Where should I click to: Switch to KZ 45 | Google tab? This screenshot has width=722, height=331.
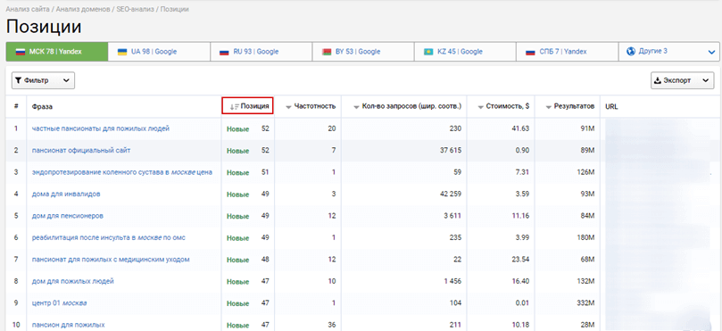click(465, 52)
